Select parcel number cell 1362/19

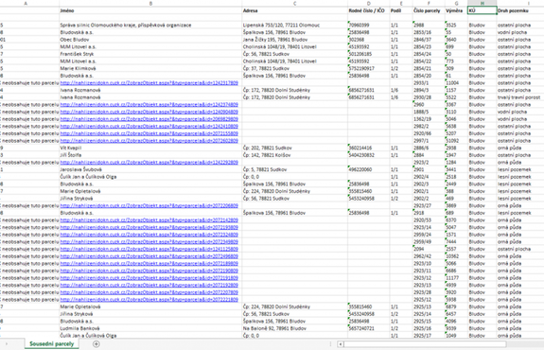[x=429, y=119]
